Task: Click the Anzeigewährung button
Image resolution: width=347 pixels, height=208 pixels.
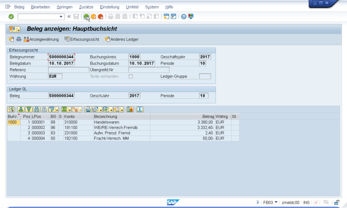Action: 41,39
